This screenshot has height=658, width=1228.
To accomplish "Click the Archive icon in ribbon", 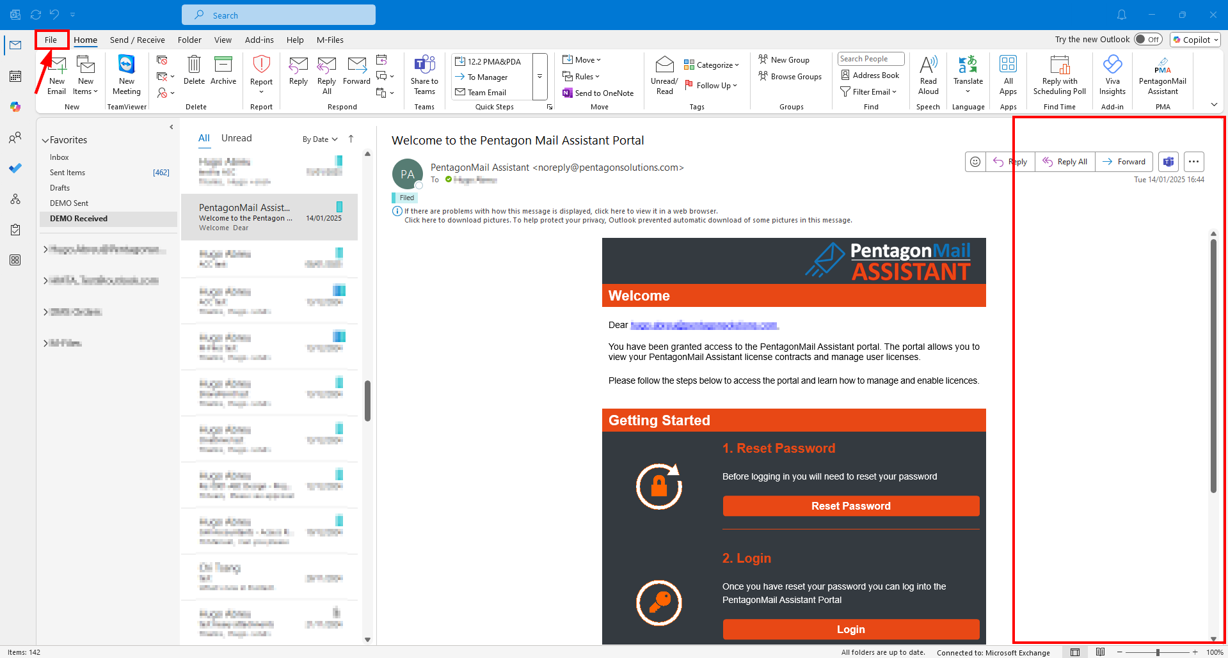I will (x=223, y=70).
